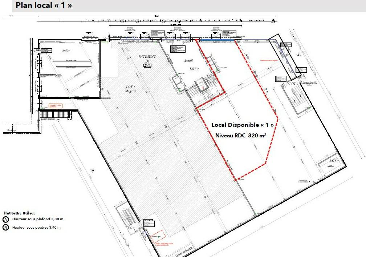Image resolution: width=366 pixels, height=257 pixels.
Task: Click the Local Disponible « 1 » text
Action: (243, 124)
